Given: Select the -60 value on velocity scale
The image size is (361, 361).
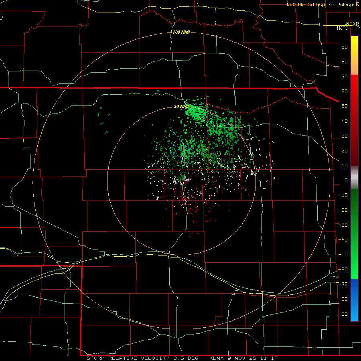Looking at the screenshot, I should click(343, 270).
